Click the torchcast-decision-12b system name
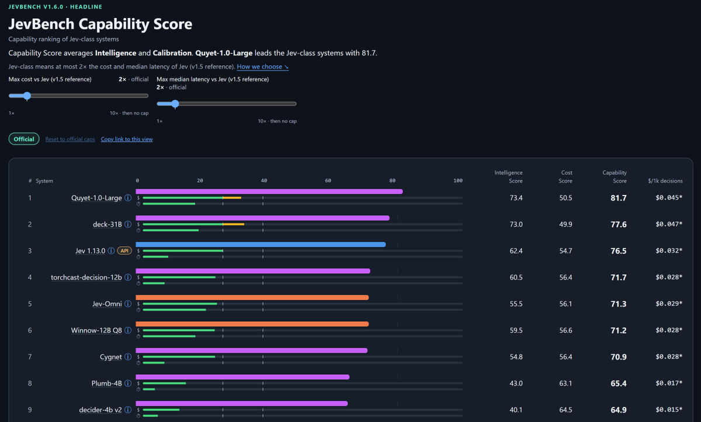 pyautogui.click(x=86, y=277)
